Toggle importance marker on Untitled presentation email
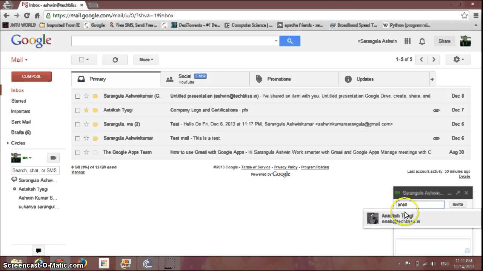This screenshot has height=271, width=483. coord(95,96)
